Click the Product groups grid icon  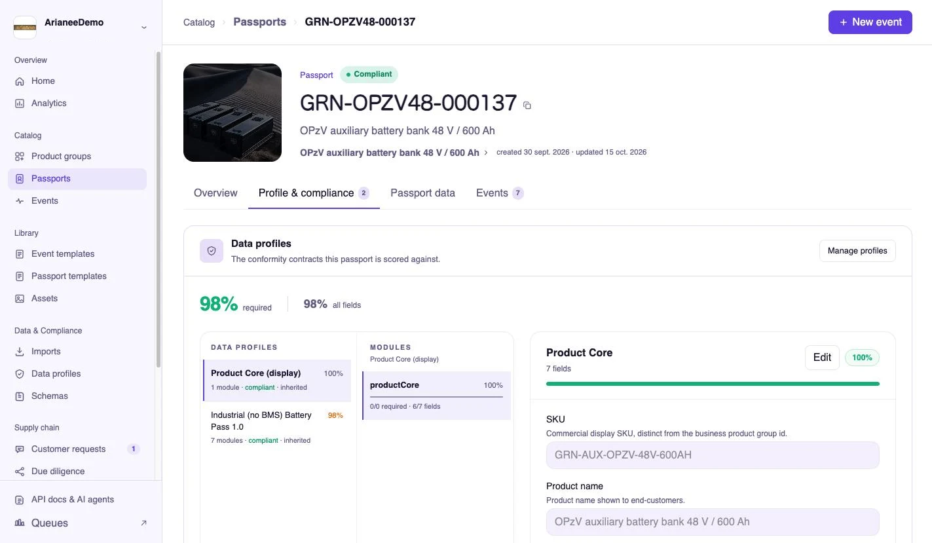pos(20,157)
